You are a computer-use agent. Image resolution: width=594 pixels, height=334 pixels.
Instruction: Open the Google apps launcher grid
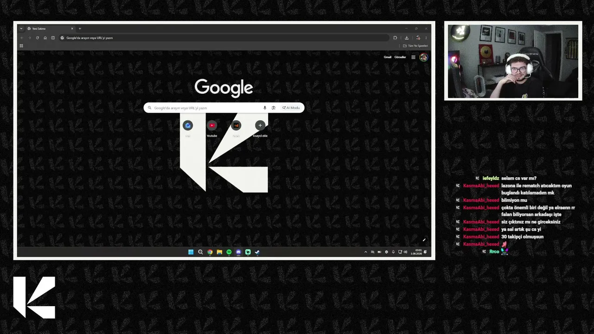click(x=413, y=57)
